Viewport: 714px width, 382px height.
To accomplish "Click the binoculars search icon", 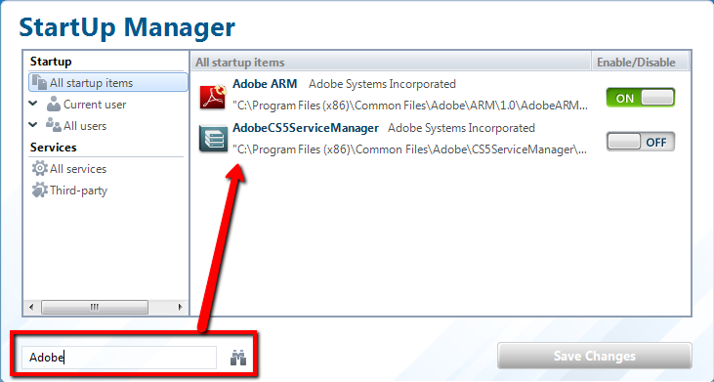I will pyautogui.click(x=237, y=358).
